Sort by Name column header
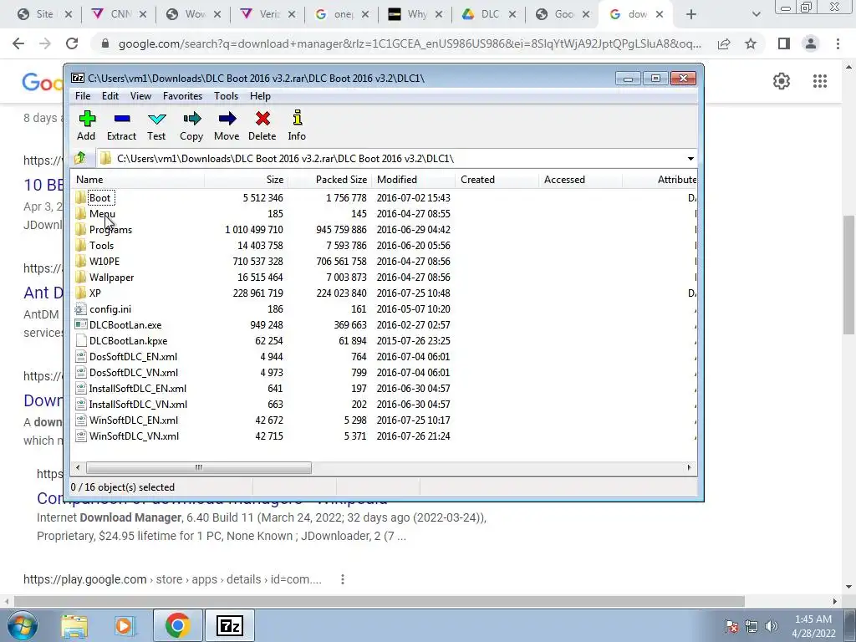Viewport: 856px width, 642px height. tap(139, 180)
